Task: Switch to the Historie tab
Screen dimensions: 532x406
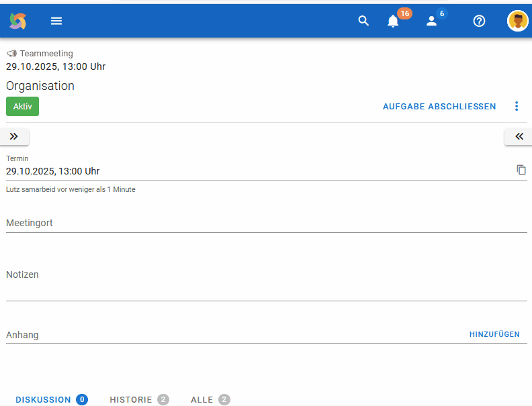Action: 131,399
